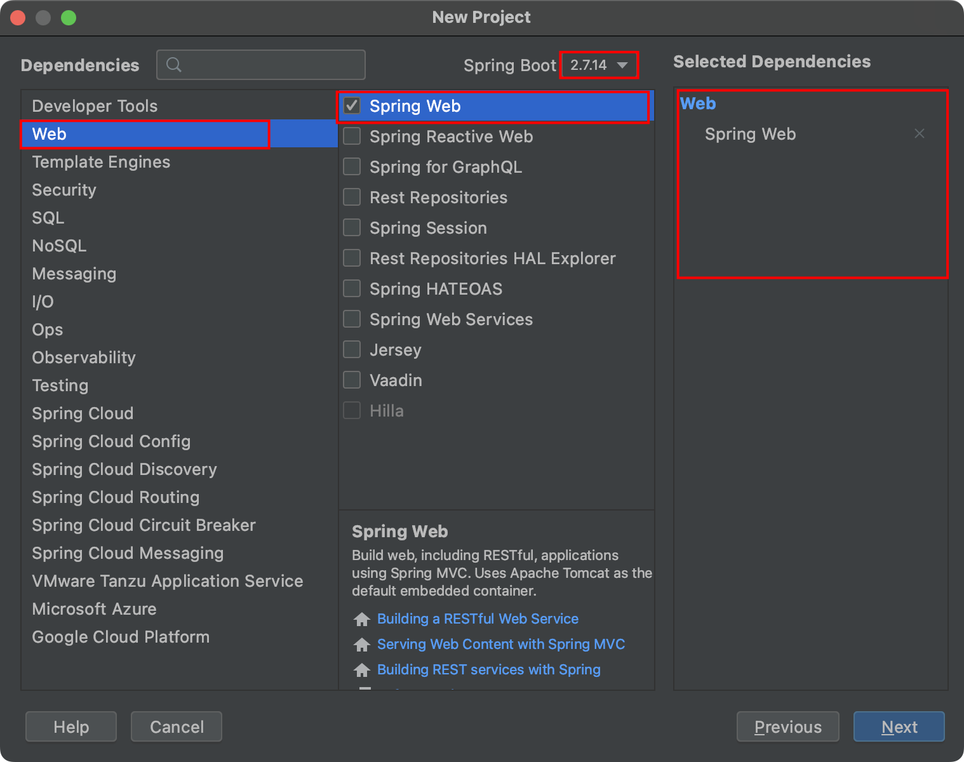Viewport: 964px width, 762px height.
Task: Click the Web group header in Selected Dependencies
Action: pyautogui.click(x=698, y=104)
